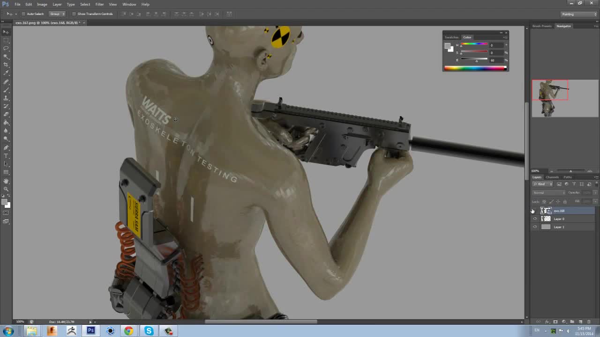Open the Image menu
The height and width of the screenshot is (337, 600).
42,4
